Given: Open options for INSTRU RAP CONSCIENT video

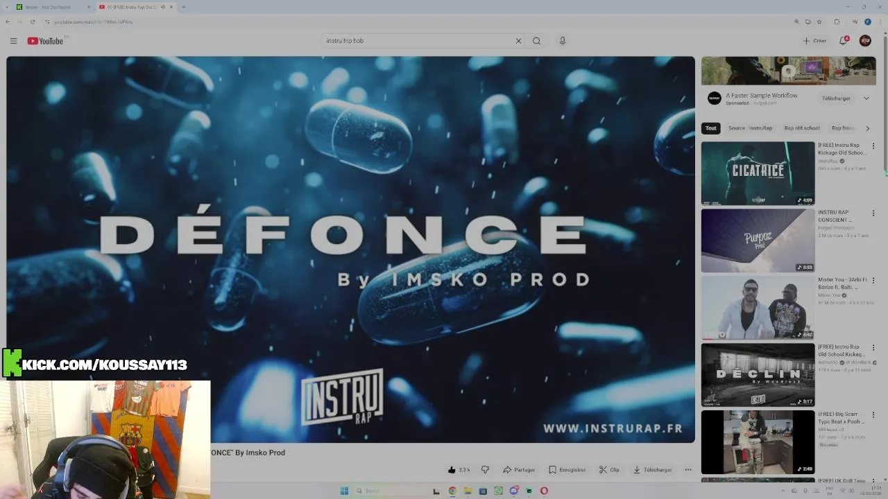Looking at the screenshot, I should (x=873, y=213).
